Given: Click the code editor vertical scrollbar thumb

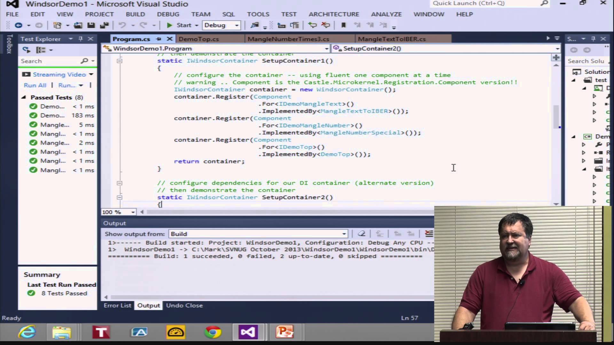Looking at the screenshot, I should (x=556, y=116).
